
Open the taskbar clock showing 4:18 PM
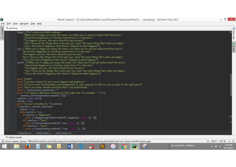coord(229,146)
